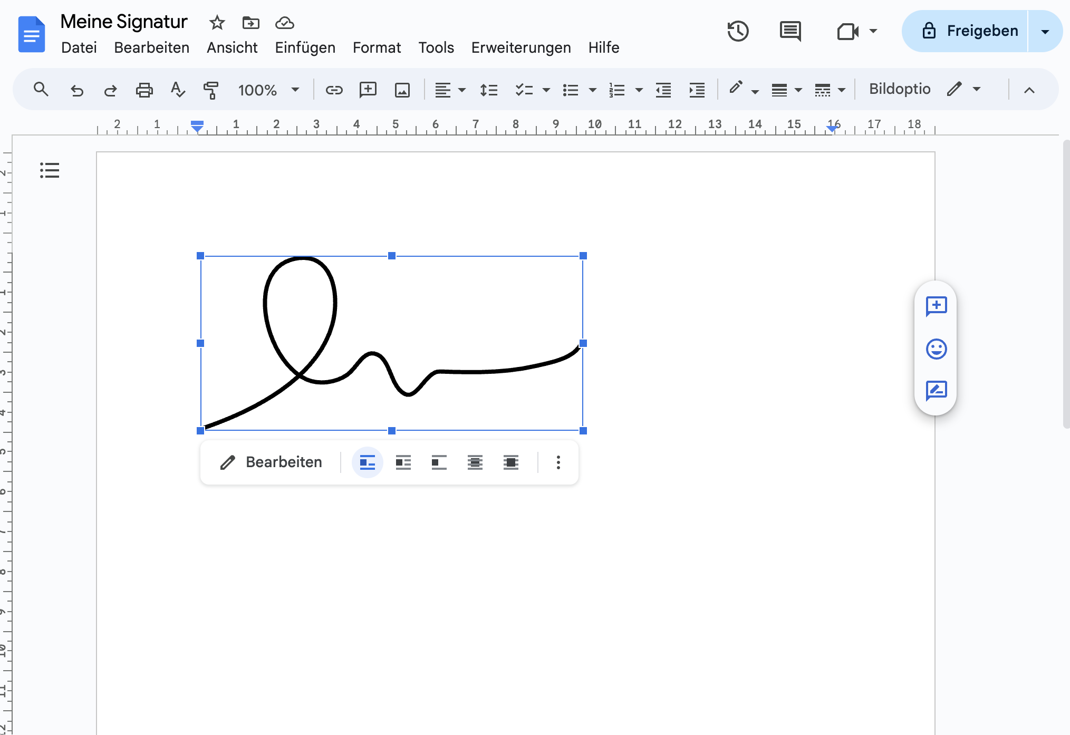Screen dimensions: 1070x735
Task: Click the top-right resize handle of drawing
Action: point(583,256)
